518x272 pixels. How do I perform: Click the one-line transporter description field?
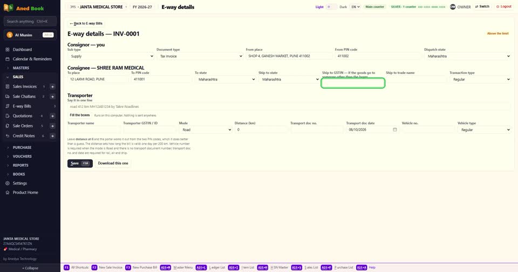(289, 107)
